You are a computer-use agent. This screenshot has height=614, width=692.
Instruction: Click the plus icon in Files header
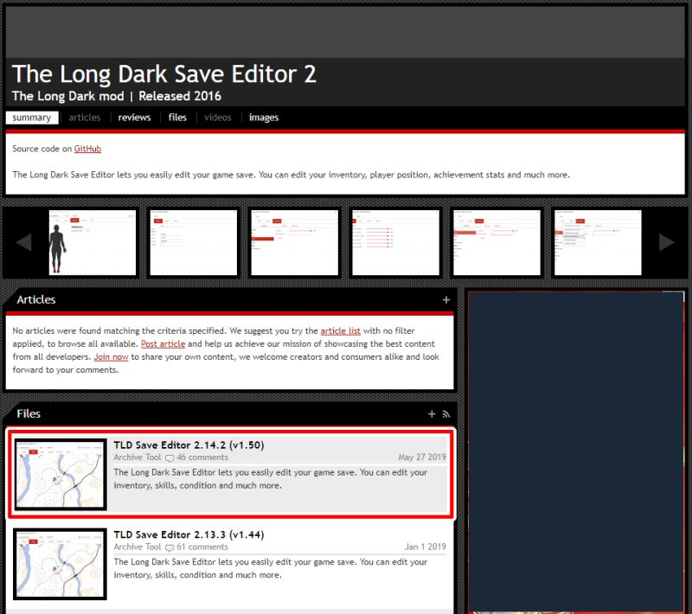click(x=432, y=413)
